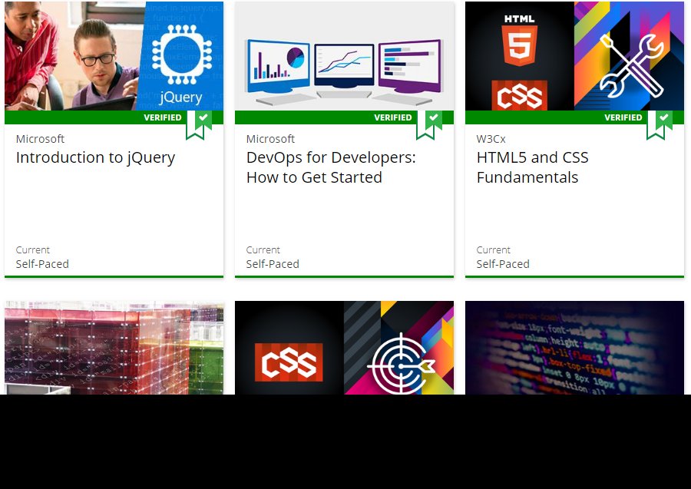Image resolution: width=691 pixels, height=489 pixels.
Task: Click Microsoft above Introduction to jQuery
Action: tap(40, 139)
